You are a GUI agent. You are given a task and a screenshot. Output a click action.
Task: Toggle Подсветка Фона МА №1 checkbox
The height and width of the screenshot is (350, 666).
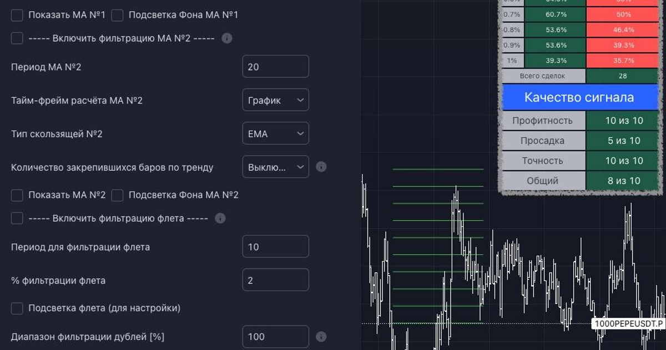click(x=117, y=15)
